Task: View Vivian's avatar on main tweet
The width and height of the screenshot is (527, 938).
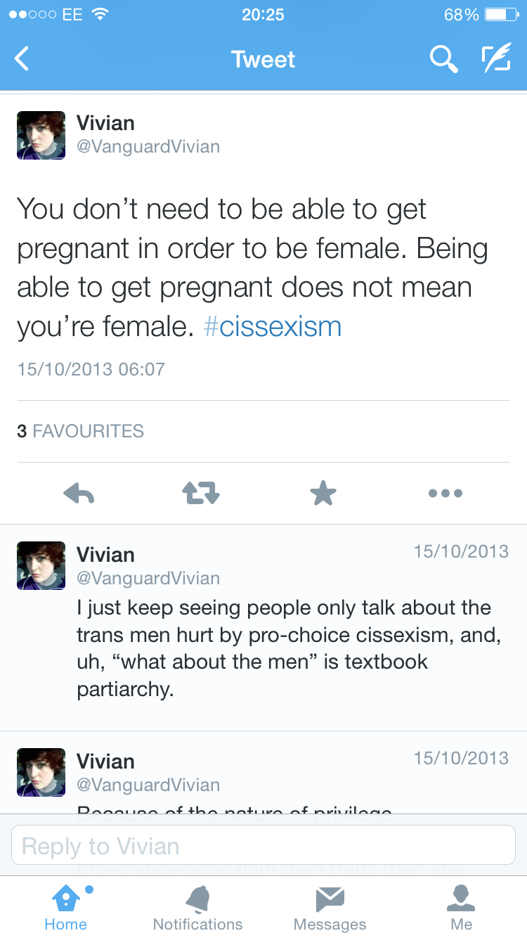Action: point(41,135)
